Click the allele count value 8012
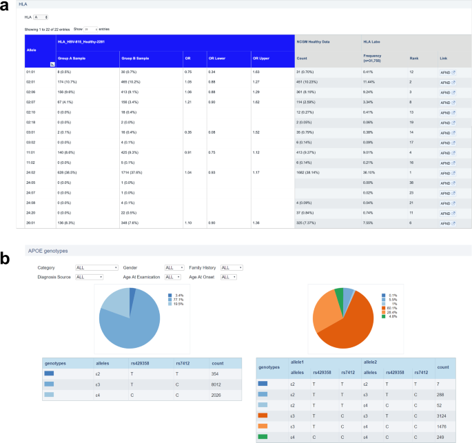Screen dimensions: 472x443 coord(216,384)
